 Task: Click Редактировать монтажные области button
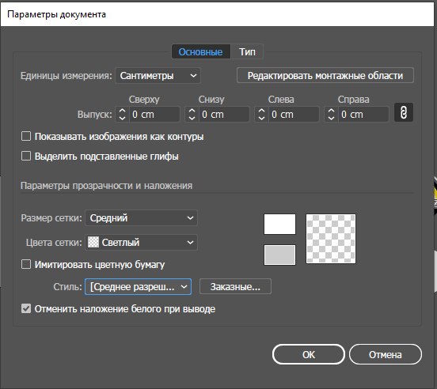click(325, 75)
